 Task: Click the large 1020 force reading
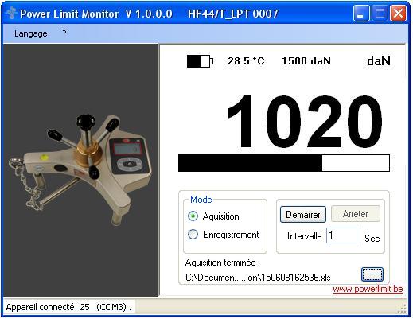click(305, 122)
